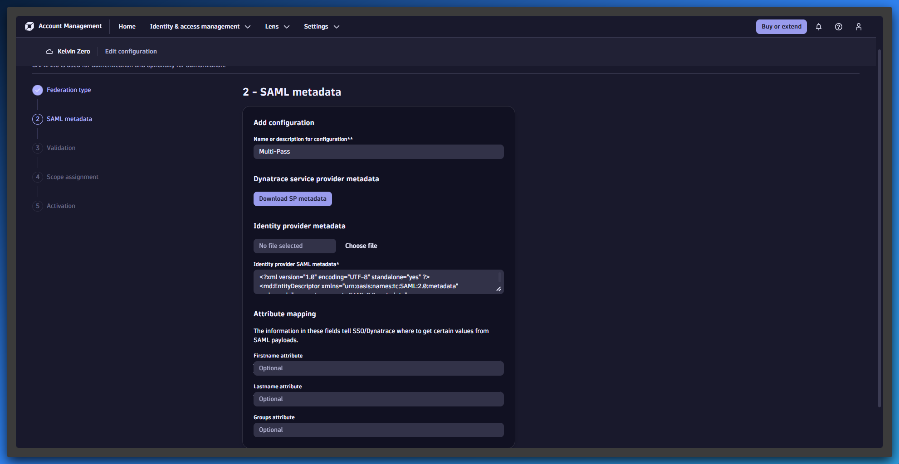The width and height of the screenshot is (899, 464).
Task: Fill the Groups attribute field
Action: tap(378, 430)
